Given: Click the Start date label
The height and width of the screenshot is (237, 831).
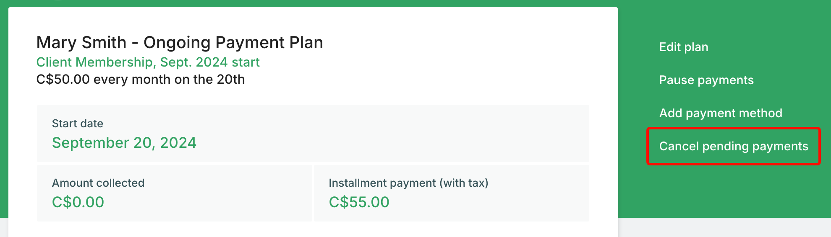Looking at the screenshot, I should click(x=78, y=124).
